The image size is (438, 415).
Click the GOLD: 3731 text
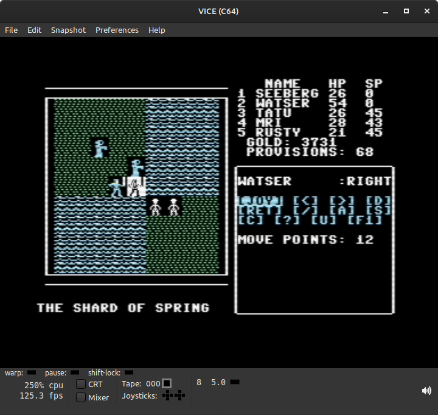tap(291, 142)
